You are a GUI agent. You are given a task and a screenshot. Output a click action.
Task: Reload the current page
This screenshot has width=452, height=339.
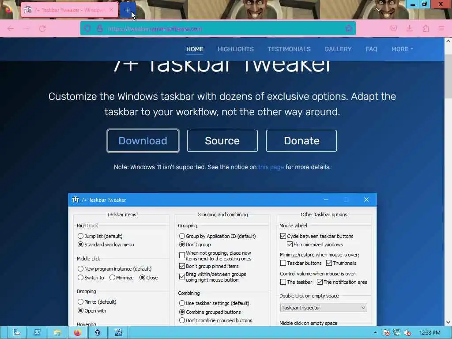(x=42, y=29)
